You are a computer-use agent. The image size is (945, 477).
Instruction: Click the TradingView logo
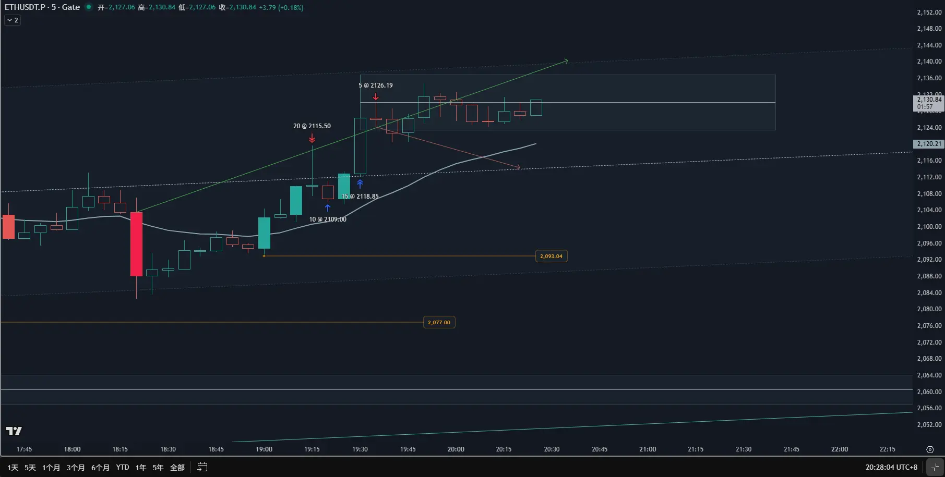14,431
